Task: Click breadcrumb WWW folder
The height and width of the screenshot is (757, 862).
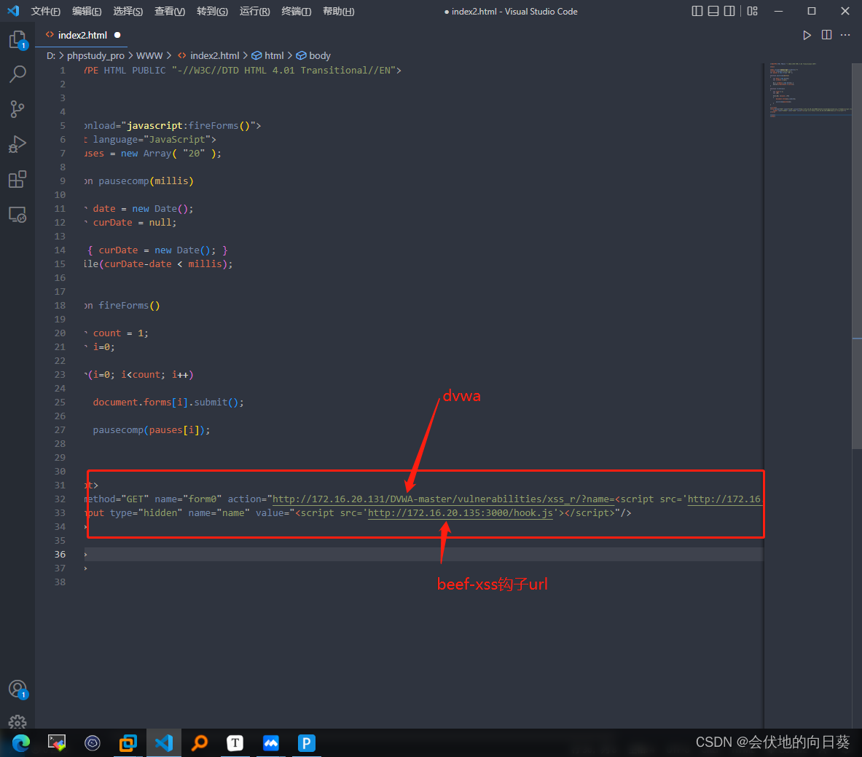Action: (x=149, y=55)
